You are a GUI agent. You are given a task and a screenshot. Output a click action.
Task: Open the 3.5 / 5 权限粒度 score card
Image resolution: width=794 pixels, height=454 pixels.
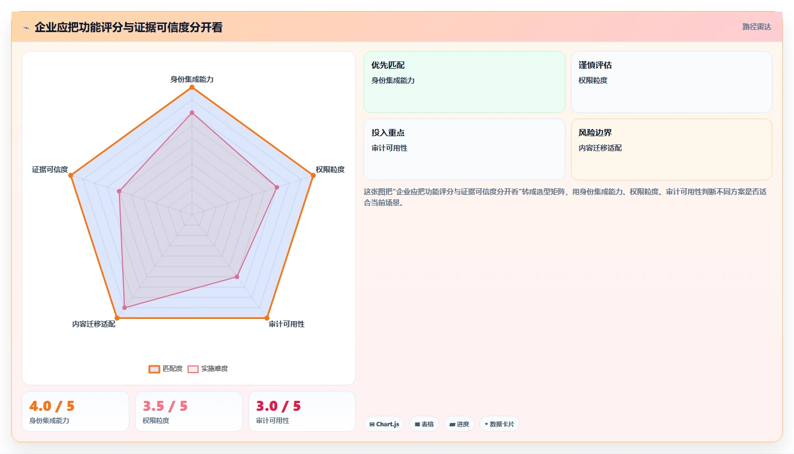[x=189, y=411]
